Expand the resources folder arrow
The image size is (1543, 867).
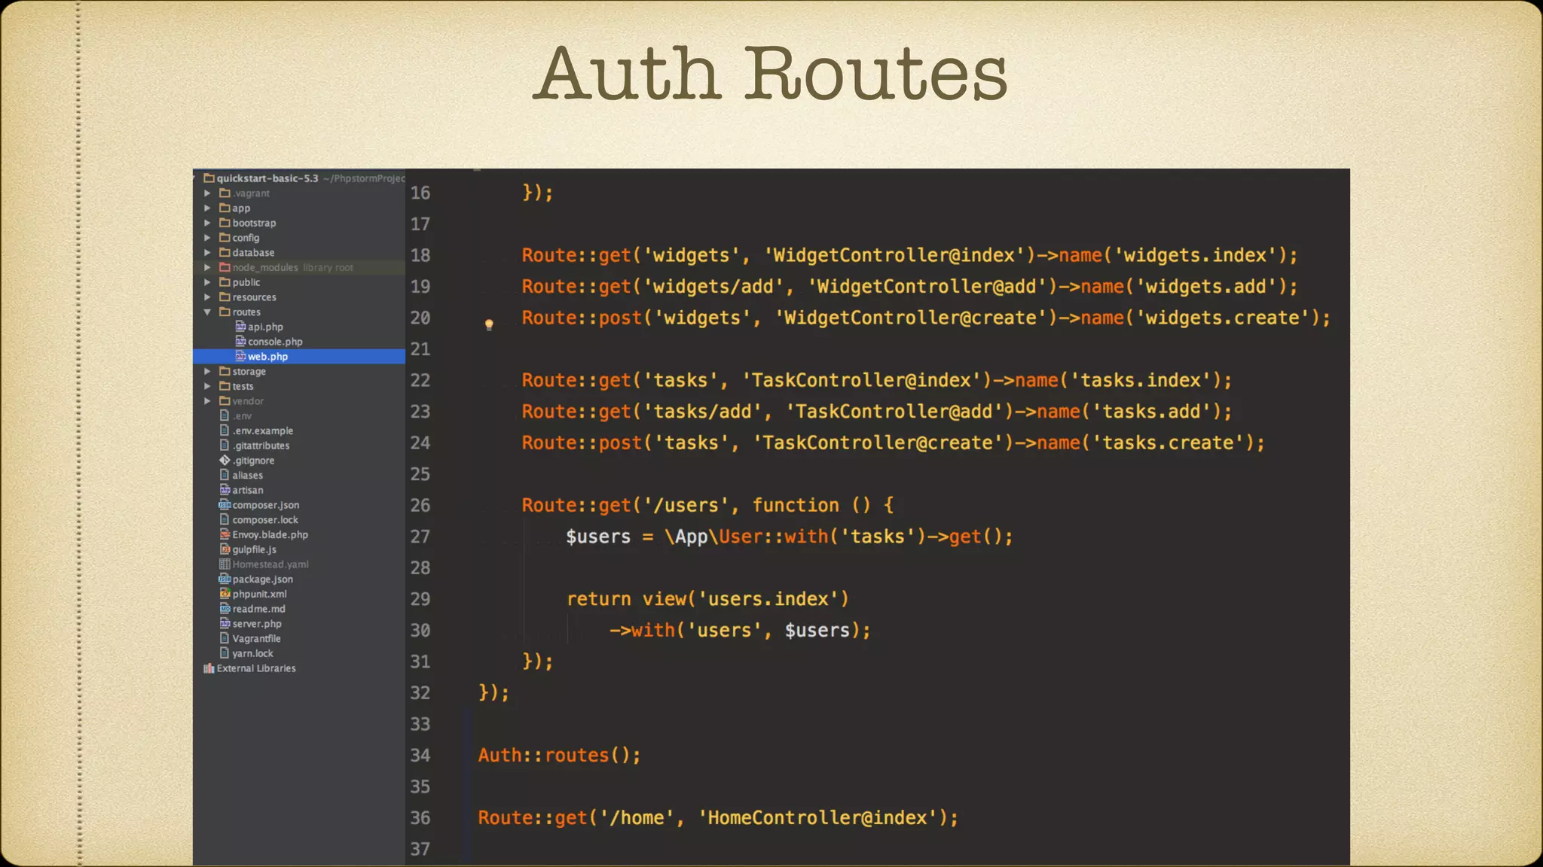coord(207,297)
